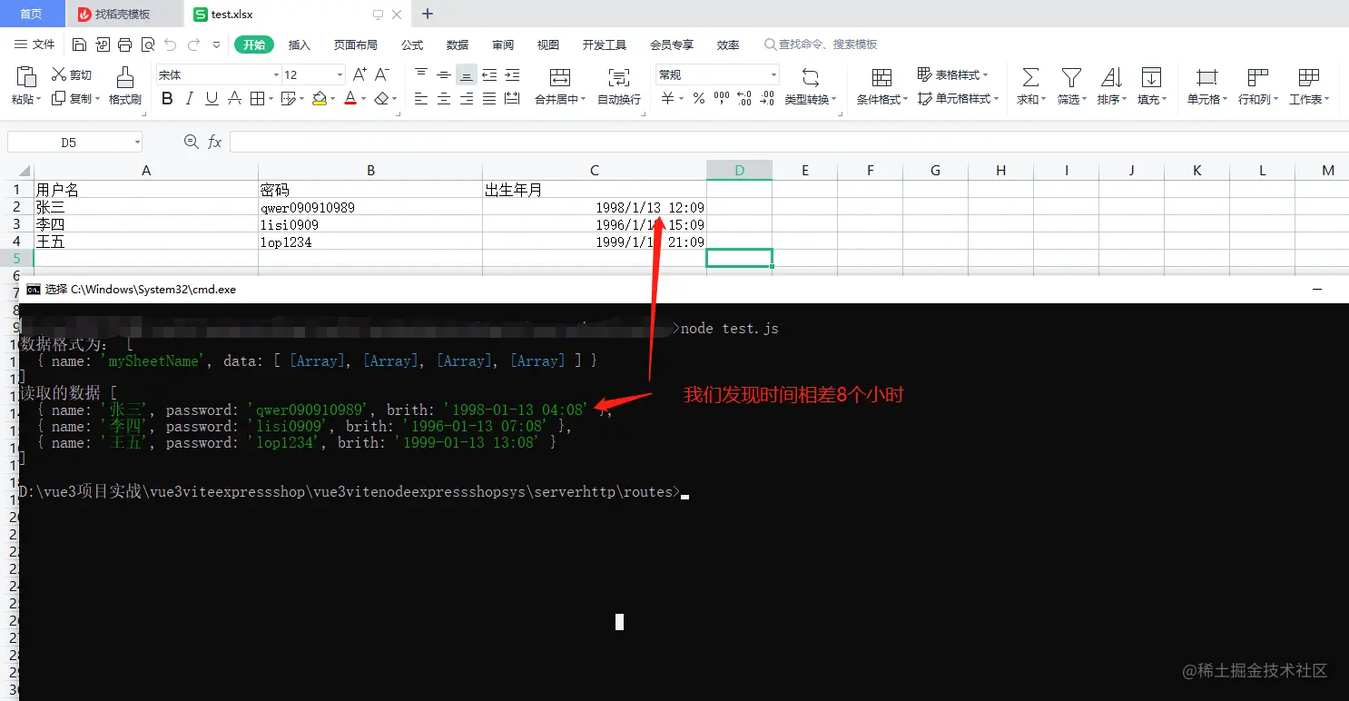Open the font size dropdown
This screenshot has height=701, width=1349.
(x=312, y=74)
